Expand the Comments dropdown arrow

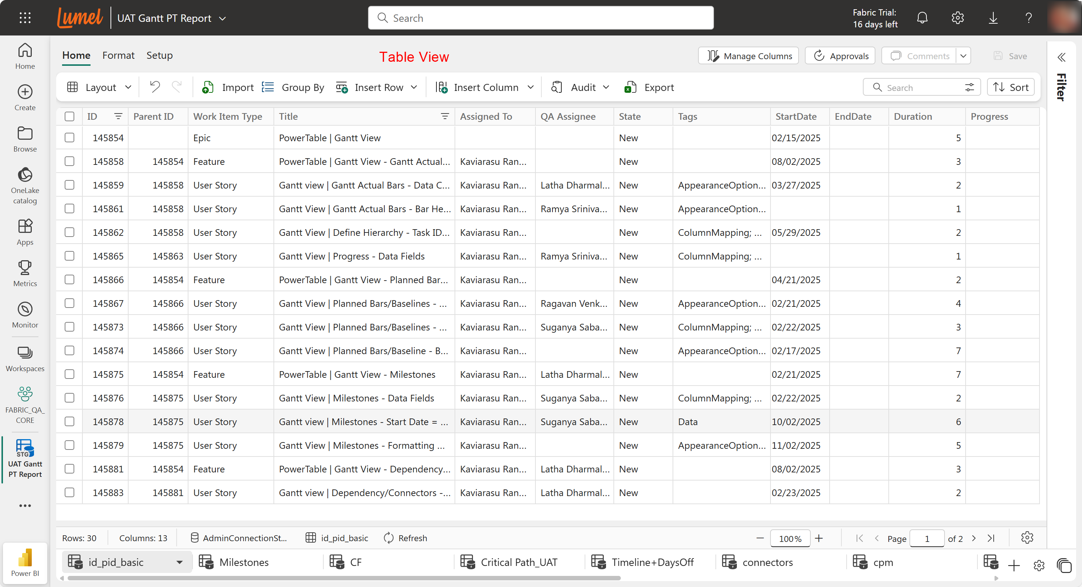tap(963, 56)
